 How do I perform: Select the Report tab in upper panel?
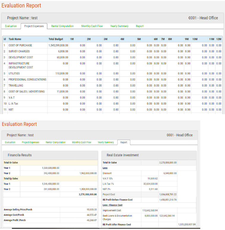(140, 26)
